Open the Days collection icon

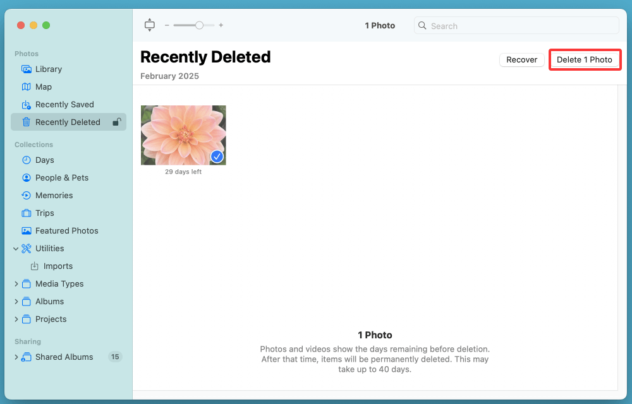[x=26, y=160]
